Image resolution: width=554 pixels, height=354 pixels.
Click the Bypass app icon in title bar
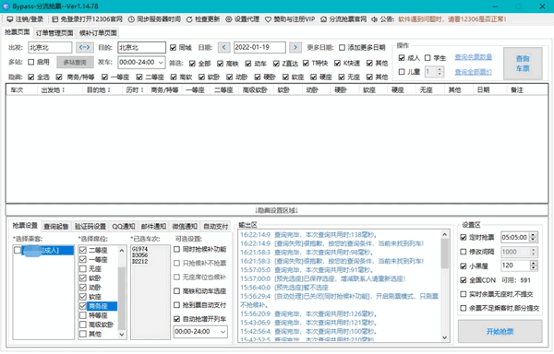pos(6,6)
